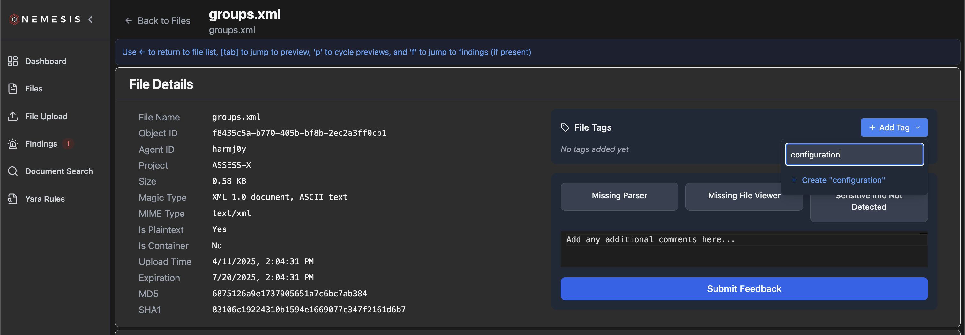This screenshot has width=965, height=335.
Task: Click the File Upload icon
Action: 12,116
